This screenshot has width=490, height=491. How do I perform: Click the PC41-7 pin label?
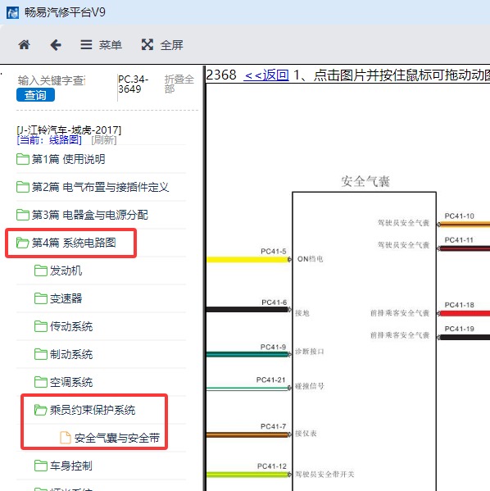click(x=274, y=427)
